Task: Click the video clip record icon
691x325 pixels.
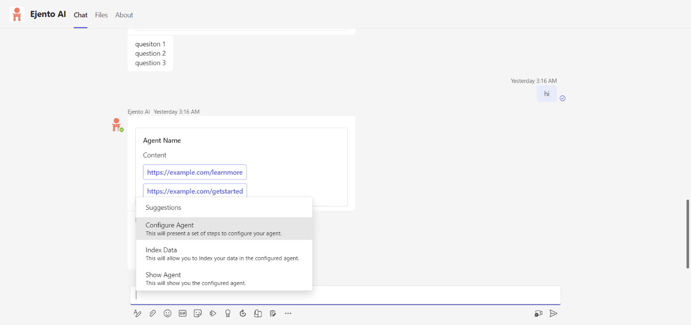Action: 538,313
